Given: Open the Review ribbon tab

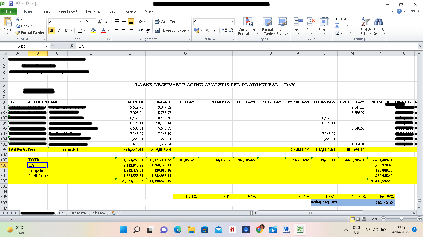Looking at the screenshot, I should (131, 11).
